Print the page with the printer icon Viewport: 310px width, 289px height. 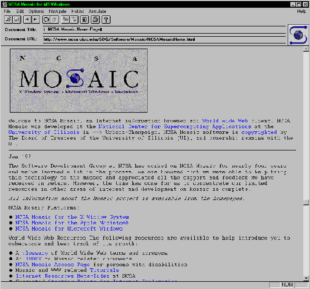[95, 20]
